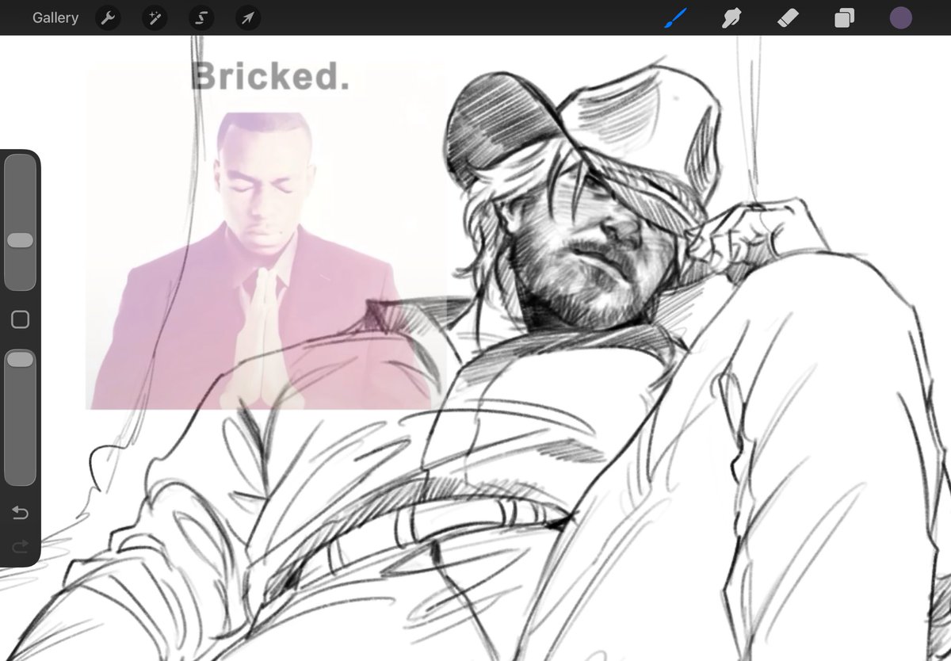951x661 pixels.
Task: Activate the Transform arrow tool
Action: click(248, 18)
